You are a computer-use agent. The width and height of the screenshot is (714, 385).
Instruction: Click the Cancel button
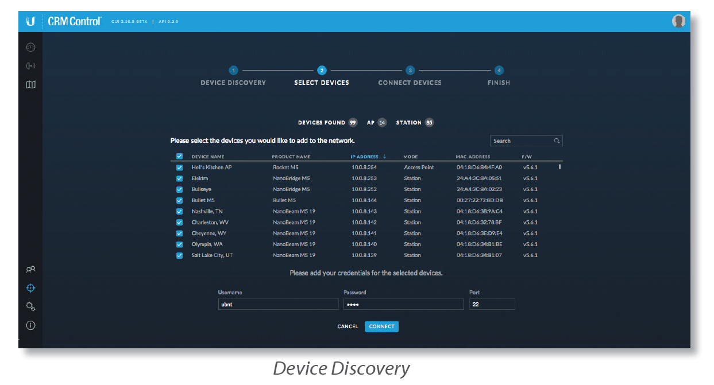[348, 326]
